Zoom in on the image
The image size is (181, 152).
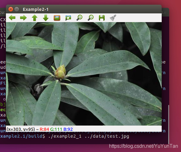(79, 18)
